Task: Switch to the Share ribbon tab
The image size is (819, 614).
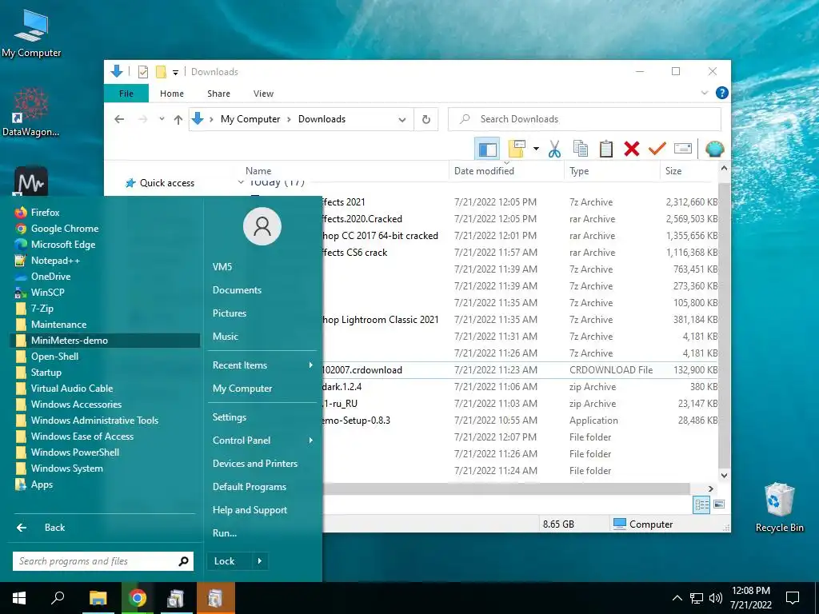Action: click(x=218, y=94)
